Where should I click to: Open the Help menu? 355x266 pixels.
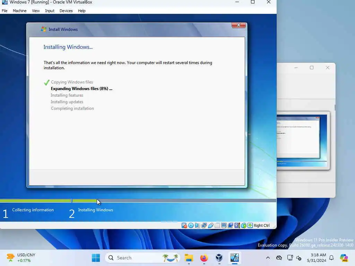pos(81,11)
